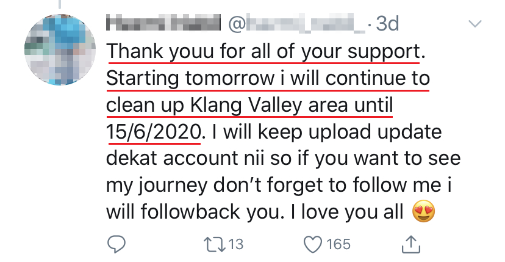Retweet this tweet using the arrows icon
Image resolution: width=505 pixels, height=262 pixels.
click(214, 244)
